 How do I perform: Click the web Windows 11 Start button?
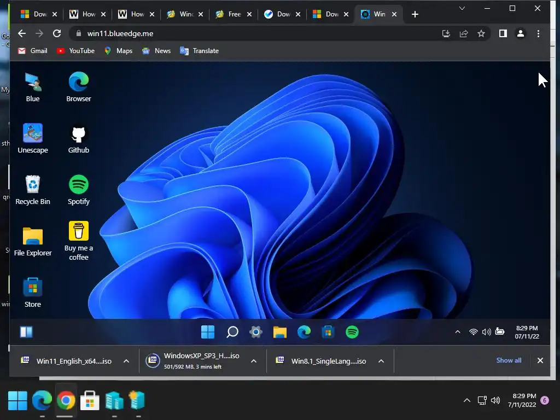pyautogui.click(x=208, y=332)
